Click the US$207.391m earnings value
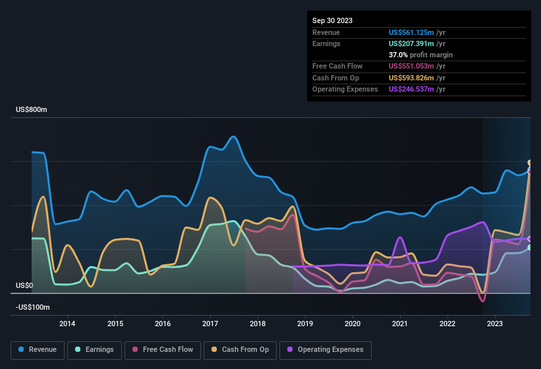 [x=411, y=43]
